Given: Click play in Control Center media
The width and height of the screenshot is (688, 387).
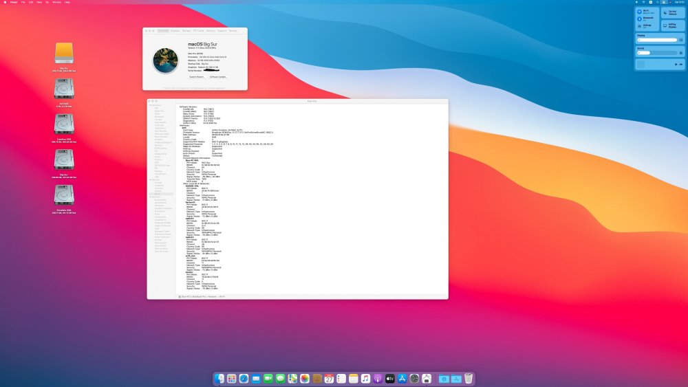Looking at the screenshot, I should click(676, 65).
